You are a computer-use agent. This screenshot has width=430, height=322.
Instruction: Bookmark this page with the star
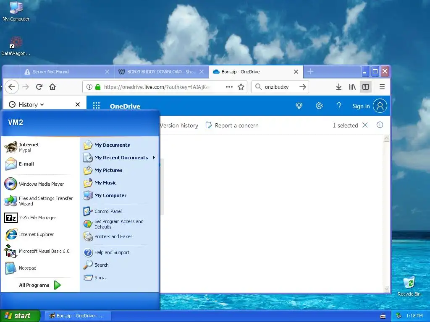click(241, 87)
